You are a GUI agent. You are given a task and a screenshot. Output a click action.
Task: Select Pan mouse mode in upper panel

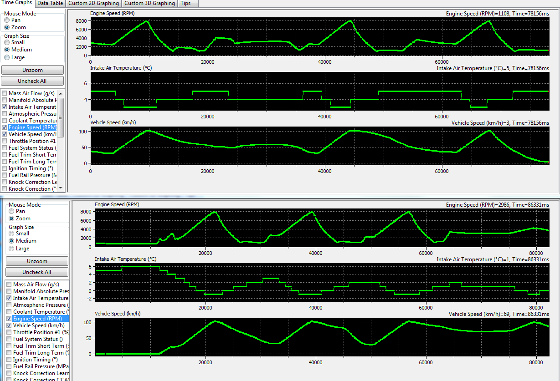[x=7, y=20]
